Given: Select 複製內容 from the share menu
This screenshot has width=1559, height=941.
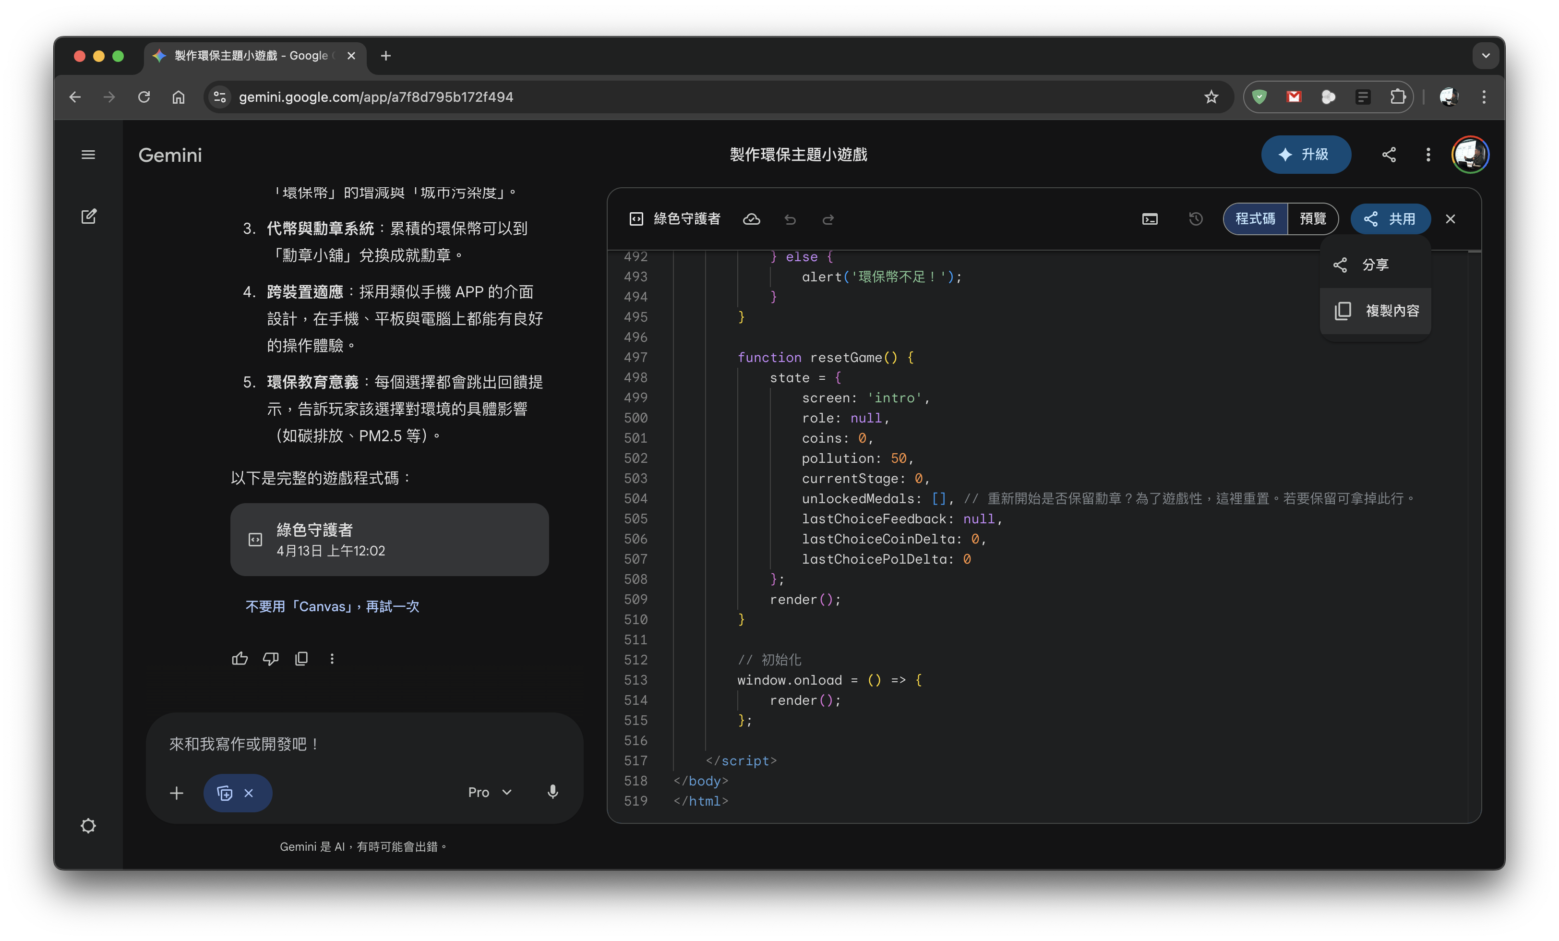Looking at the screenshot, I should point(1375,311).
